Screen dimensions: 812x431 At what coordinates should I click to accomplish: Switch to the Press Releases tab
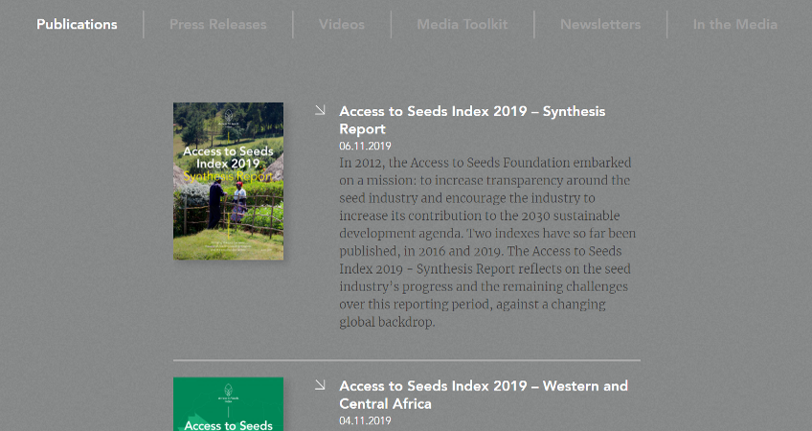218,24
